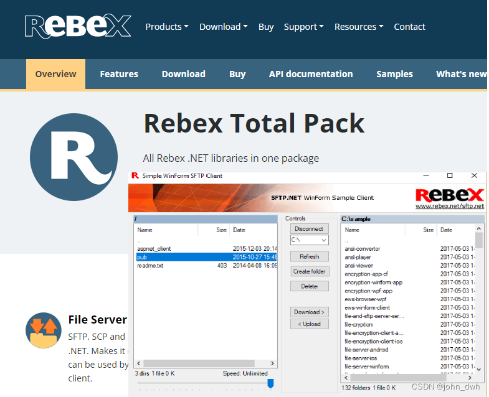Screen dimensions: 489x397
Task: Select encryption-app-cf folder
Action: (366, 274)
